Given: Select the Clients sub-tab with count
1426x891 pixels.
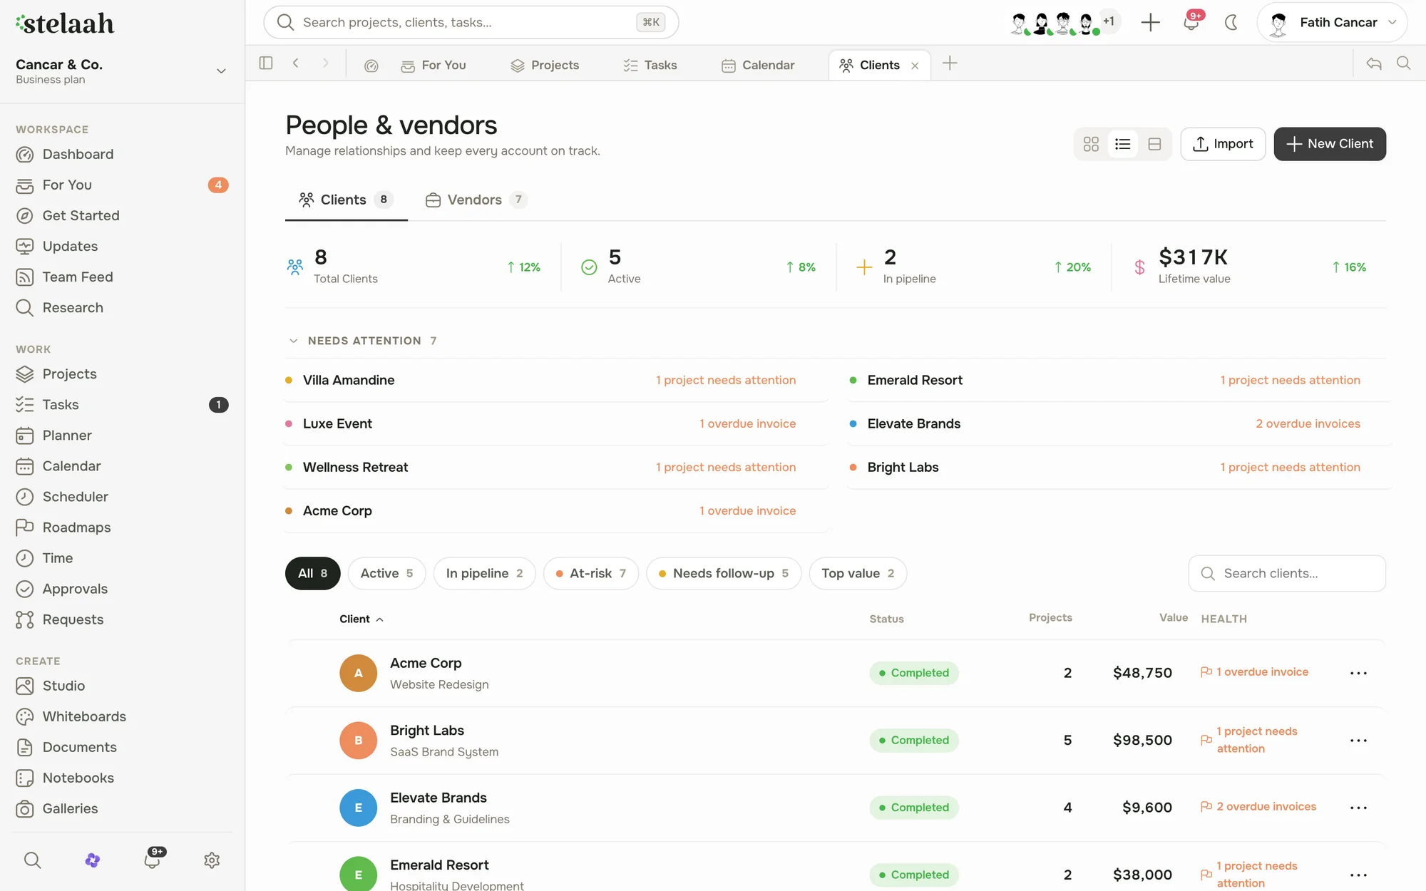Looking at the screenshot, I should click(x=346, y=200).
